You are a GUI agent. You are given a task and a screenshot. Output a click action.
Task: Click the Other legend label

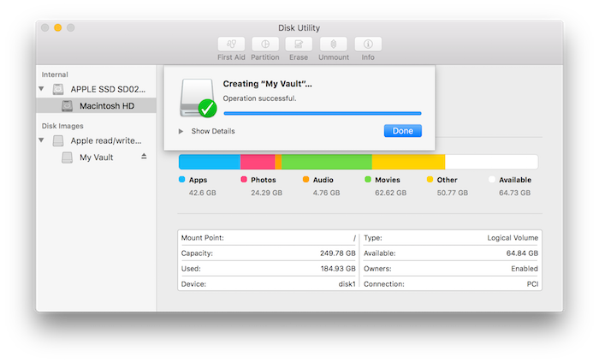coord(447,180)
